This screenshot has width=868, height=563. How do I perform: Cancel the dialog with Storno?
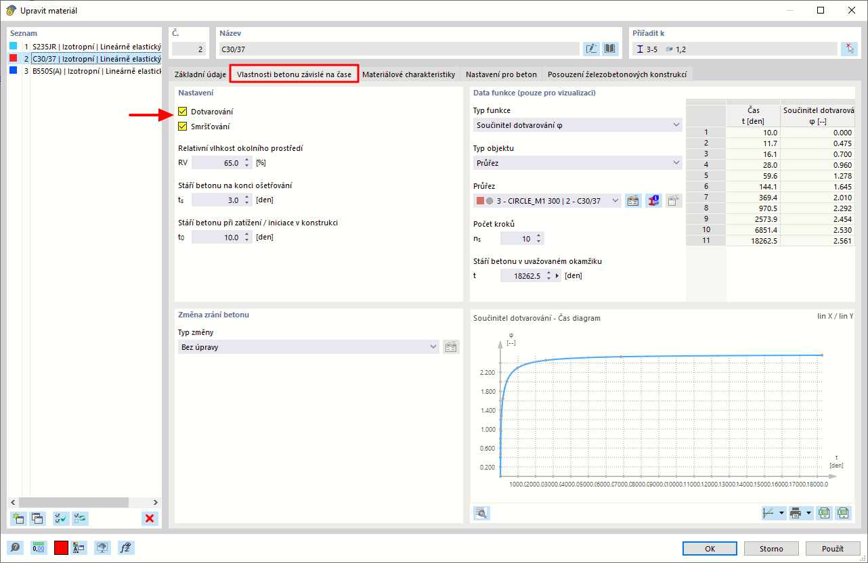click(x=771, y=549)
